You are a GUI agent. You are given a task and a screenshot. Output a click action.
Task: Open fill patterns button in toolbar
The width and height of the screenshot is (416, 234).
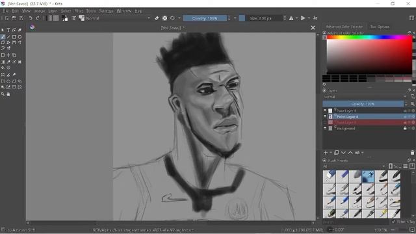tap(56, 18)
